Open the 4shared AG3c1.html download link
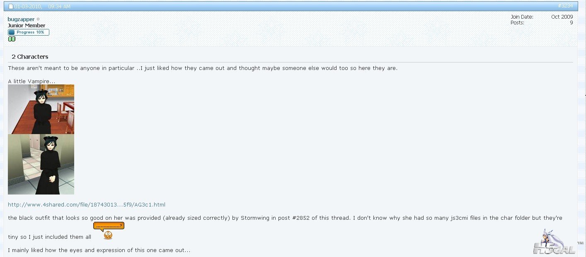586x257 pixels. click(87, 204)
